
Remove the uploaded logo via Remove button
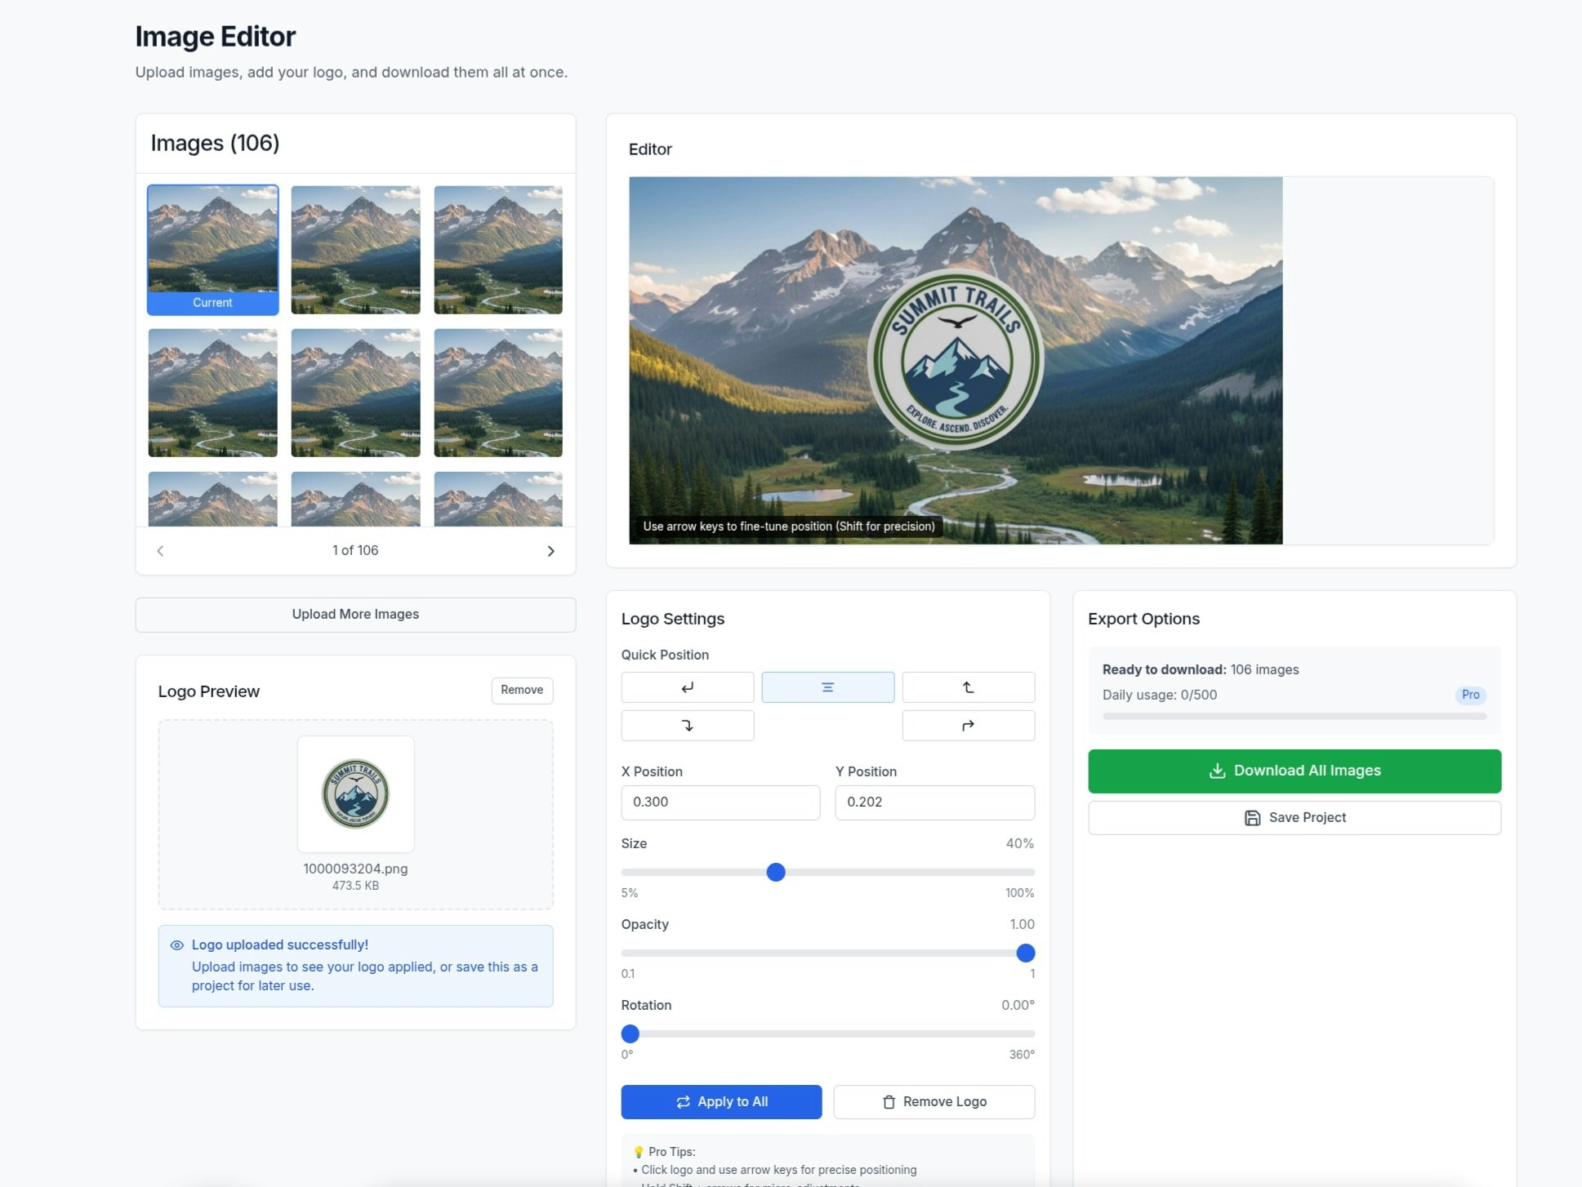521,690
